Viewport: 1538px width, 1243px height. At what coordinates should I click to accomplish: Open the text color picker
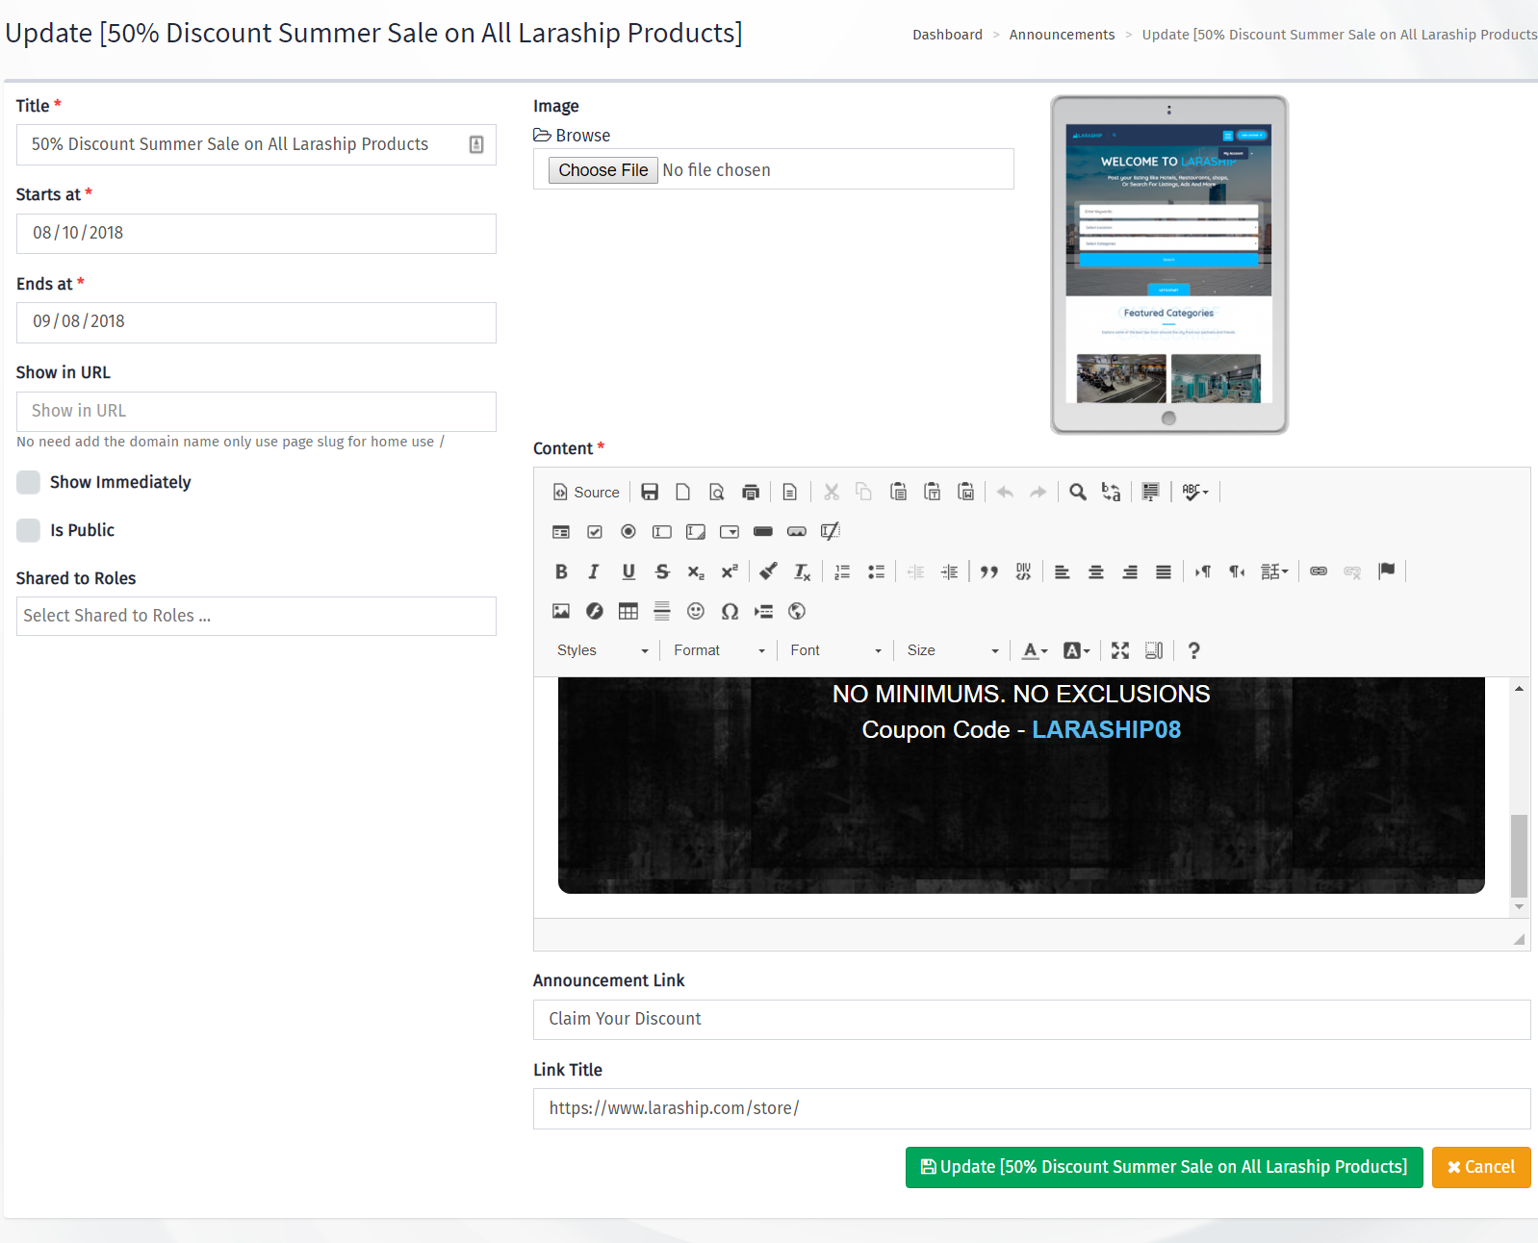tap(1035, 650)
